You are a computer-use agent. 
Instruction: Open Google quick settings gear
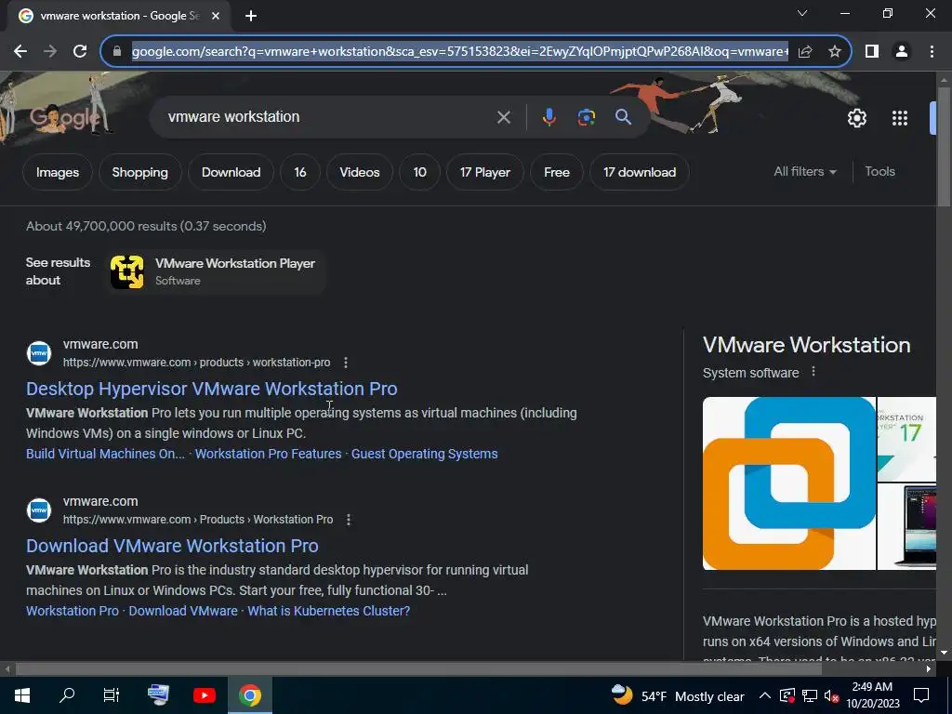coord(856,118)
